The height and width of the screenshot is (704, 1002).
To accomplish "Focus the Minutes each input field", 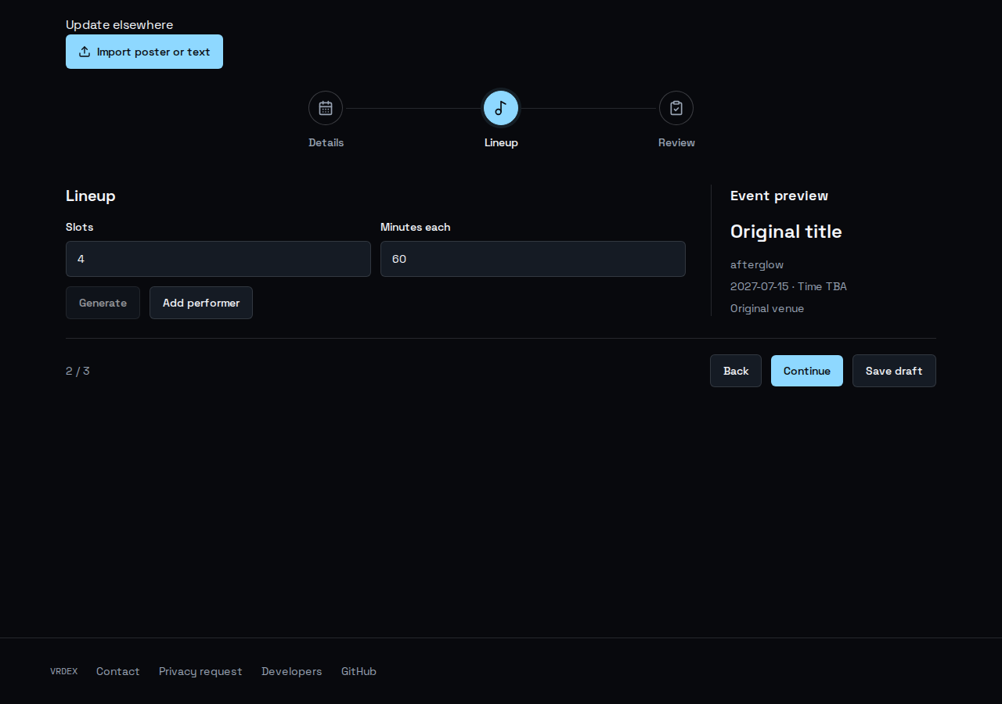I will point(533,259).
